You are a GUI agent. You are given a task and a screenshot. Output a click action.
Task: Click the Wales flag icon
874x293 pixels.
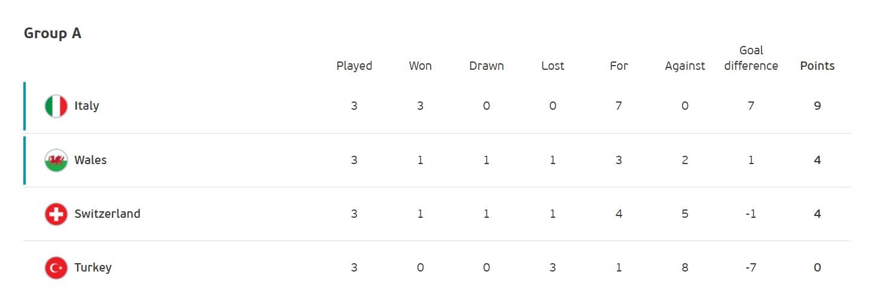(56, 160)
